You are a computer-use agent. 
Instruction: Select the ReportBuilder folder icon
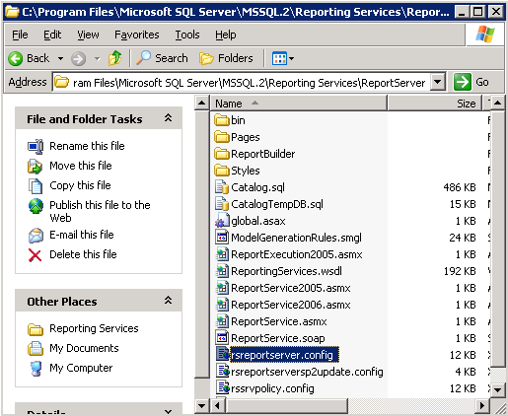[222, 154]
